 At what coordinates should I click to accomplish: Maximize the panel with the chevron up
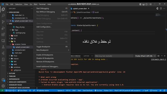[x=162, y=56]
